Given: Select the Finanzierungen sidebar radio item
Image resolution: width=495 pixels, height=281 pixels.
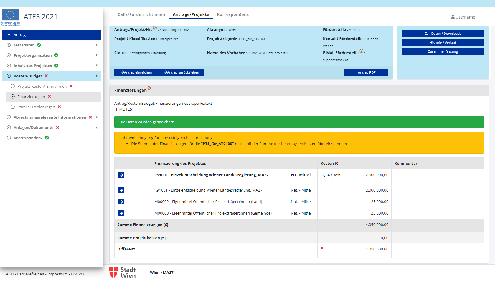Looking at the screenshot, I should tap(13, 97).
